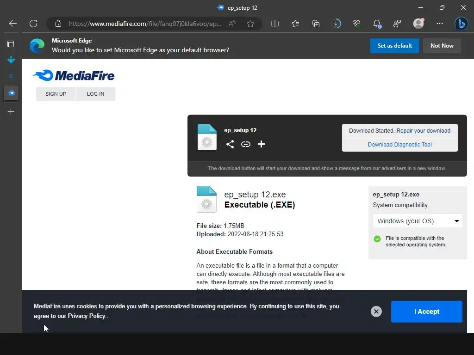Viewport: 474px width, 355px height.
Task: Open Repair your download link
Action: point(423,131)
